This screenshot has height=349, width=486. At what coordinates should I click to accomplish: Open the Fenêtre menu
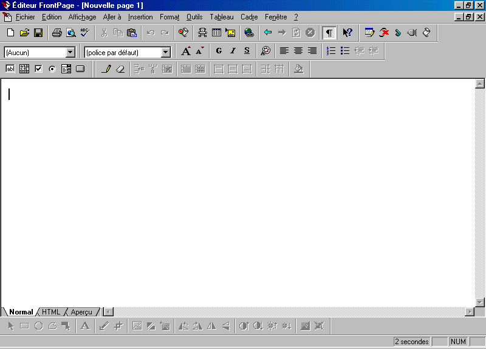pyautogui.click(x=276, y=17)
